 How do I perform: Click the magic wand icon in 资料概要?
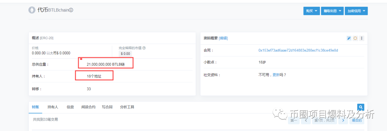tap(349, 38)
